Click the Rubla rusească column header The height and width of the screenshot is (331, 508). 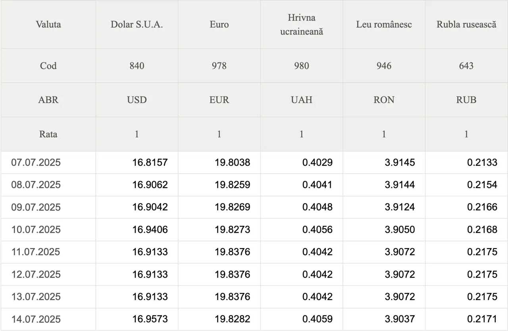pos(466,25)
